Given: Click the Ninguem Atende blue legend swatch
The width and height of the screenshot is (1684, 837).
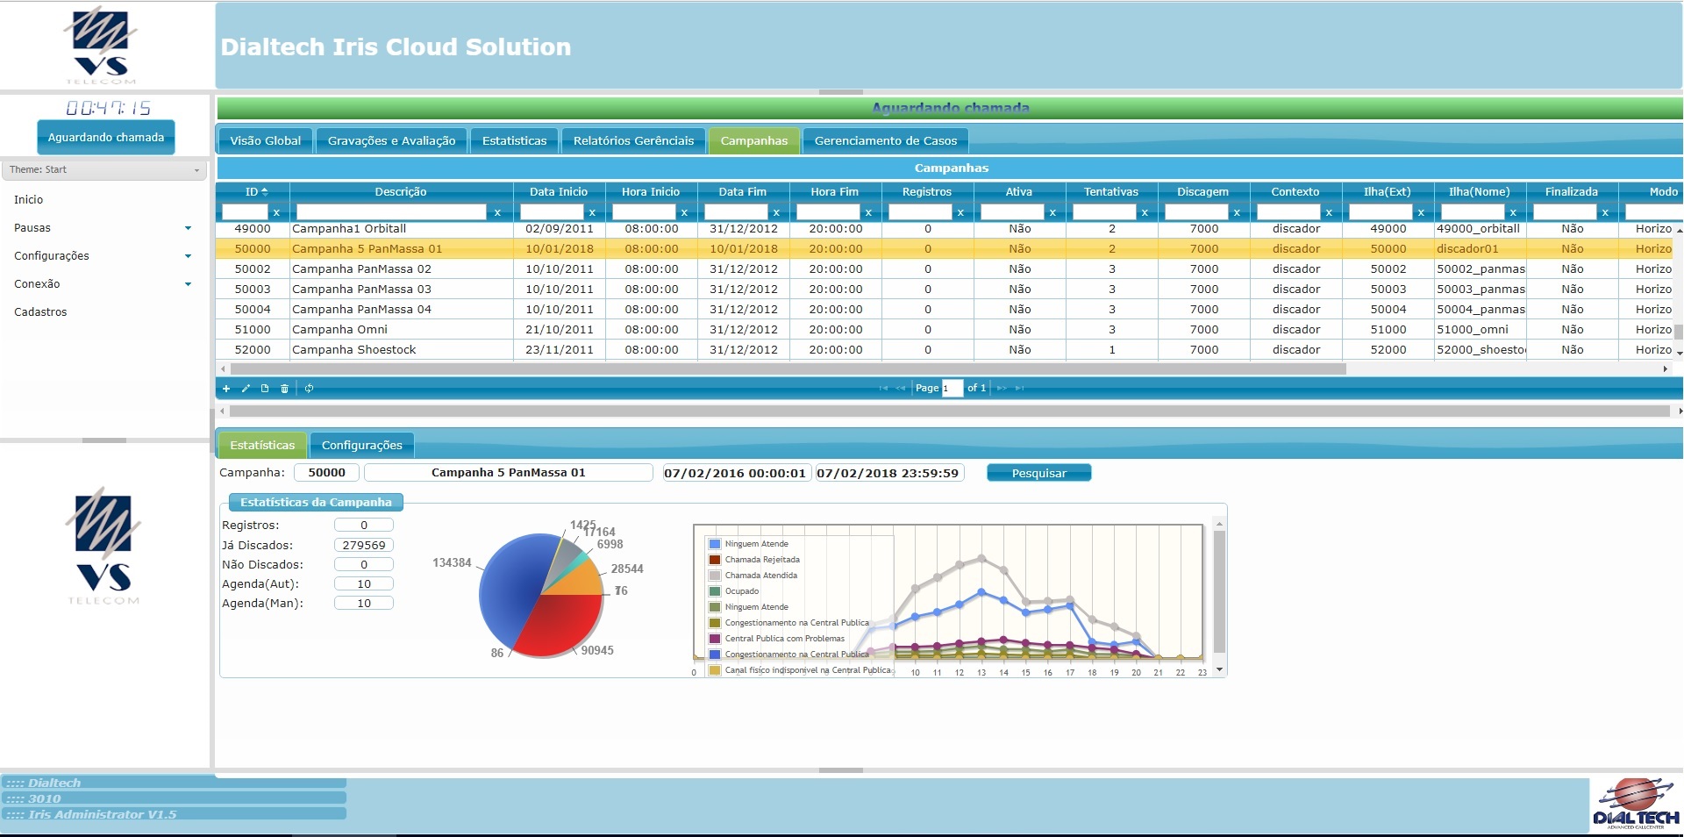Looking at the screenshot, I should click(714, 544).
